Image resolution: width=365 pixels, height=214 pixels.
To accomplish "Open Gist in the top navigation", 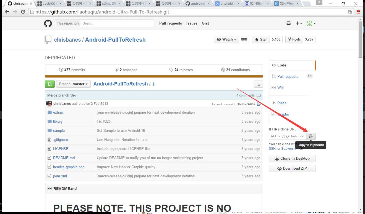I will click(205, 23).
